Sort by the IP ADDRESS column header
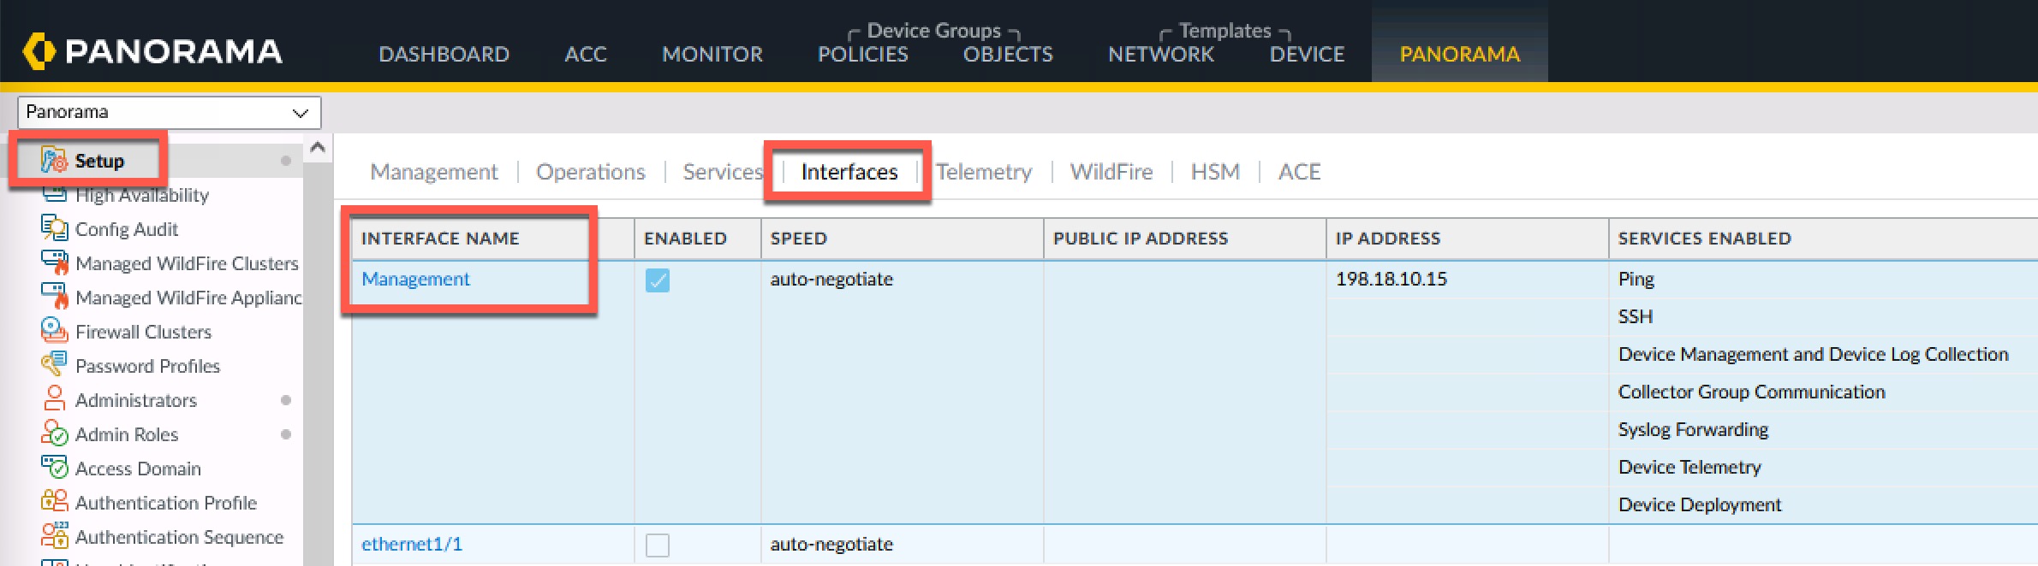The image size is (2038, 566). [x=1387, y=239]
